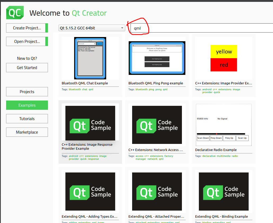This screenshot has height=223, width=273.
Task: Click the Freq Down button in radio preview
Action: click(216, 138)
